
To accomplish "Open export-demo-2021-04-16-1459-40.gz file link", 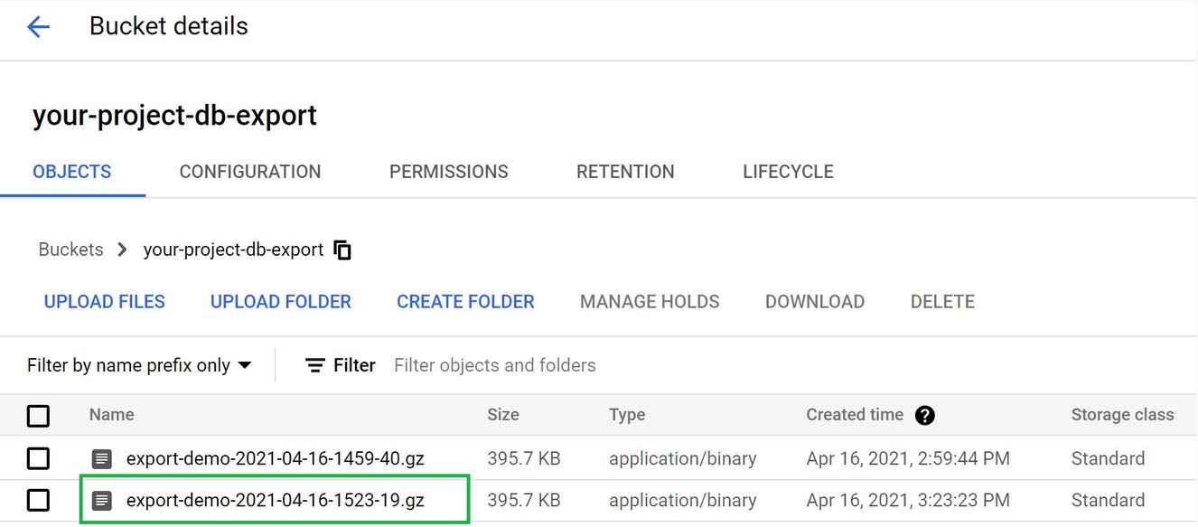I will tap(276, 459).
